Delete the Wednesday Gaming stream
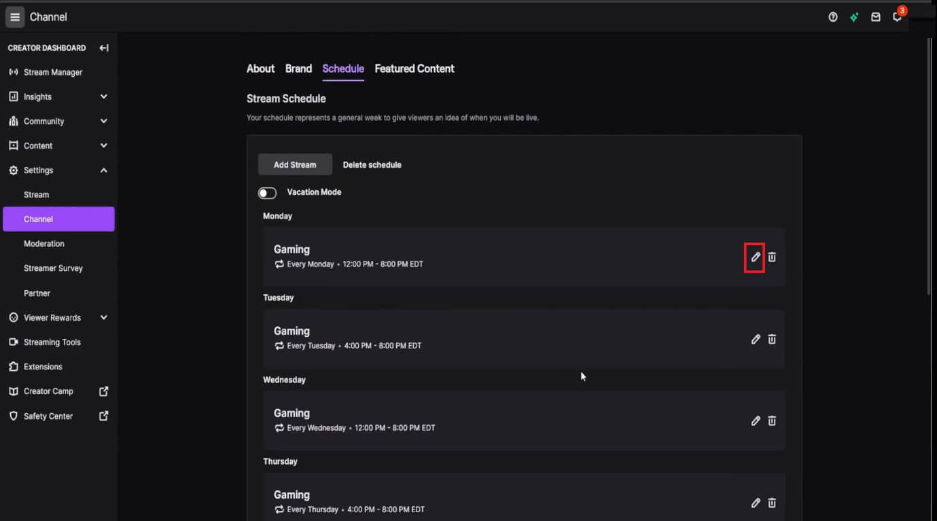 tap(772, 421)
